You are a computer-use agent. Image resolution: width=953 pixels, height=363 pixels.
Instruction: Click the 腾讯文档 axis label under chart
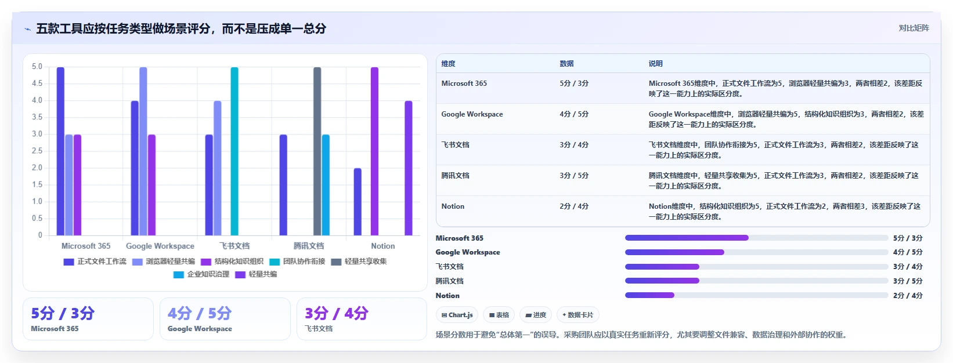pos(309,246)
